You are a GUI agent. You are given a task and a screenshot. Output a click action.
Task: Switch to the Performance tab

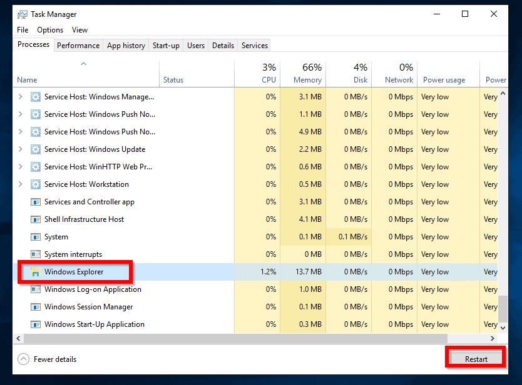(x=78, y=46)
